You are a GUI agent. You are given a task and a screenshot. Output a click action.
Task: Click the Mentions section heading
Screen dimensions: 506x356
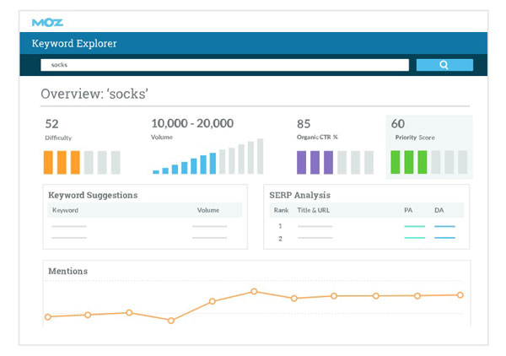[68, 271]
